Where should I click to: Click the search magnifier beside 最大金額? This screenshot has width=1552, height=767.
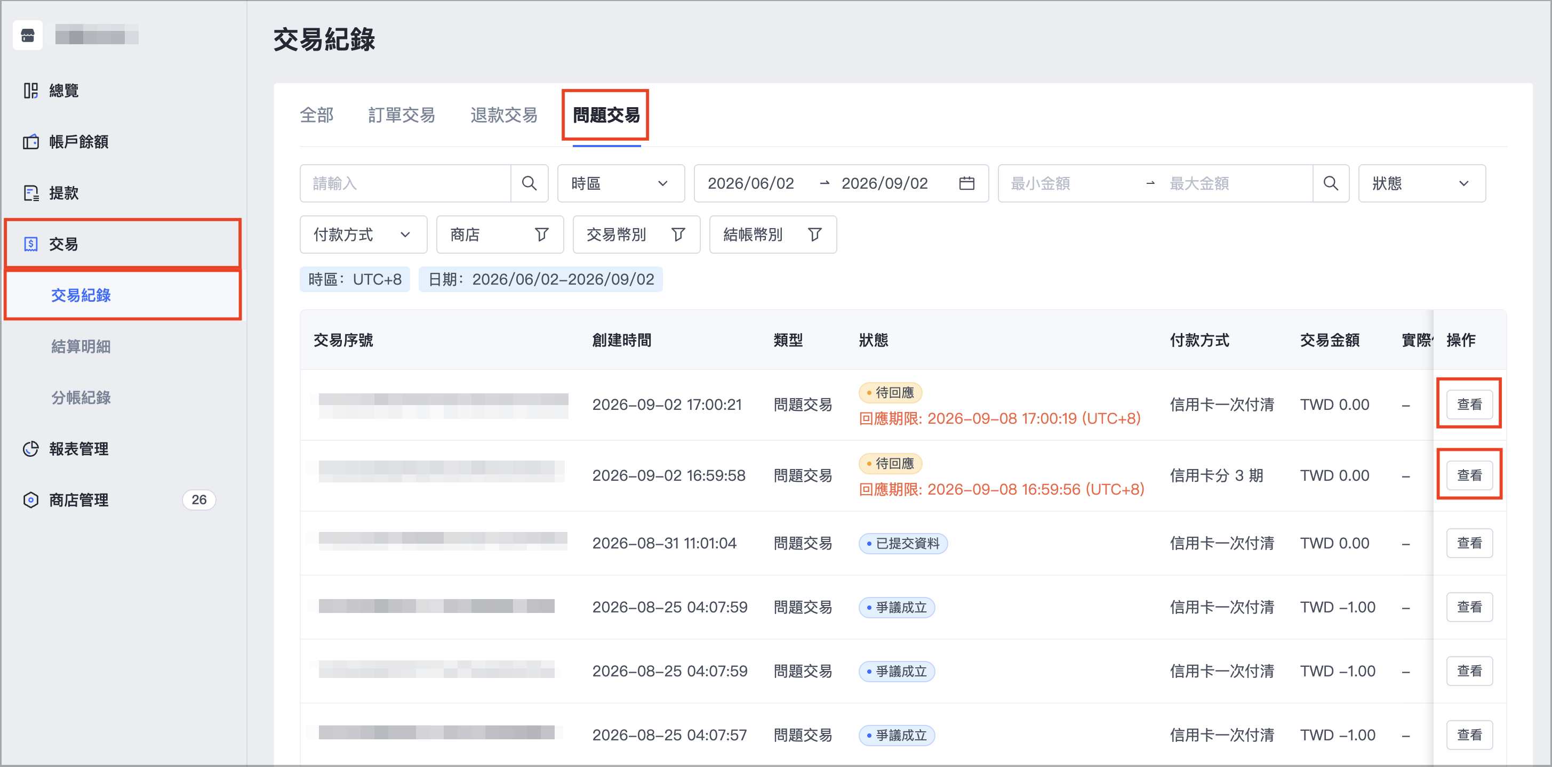point(1330,183)
